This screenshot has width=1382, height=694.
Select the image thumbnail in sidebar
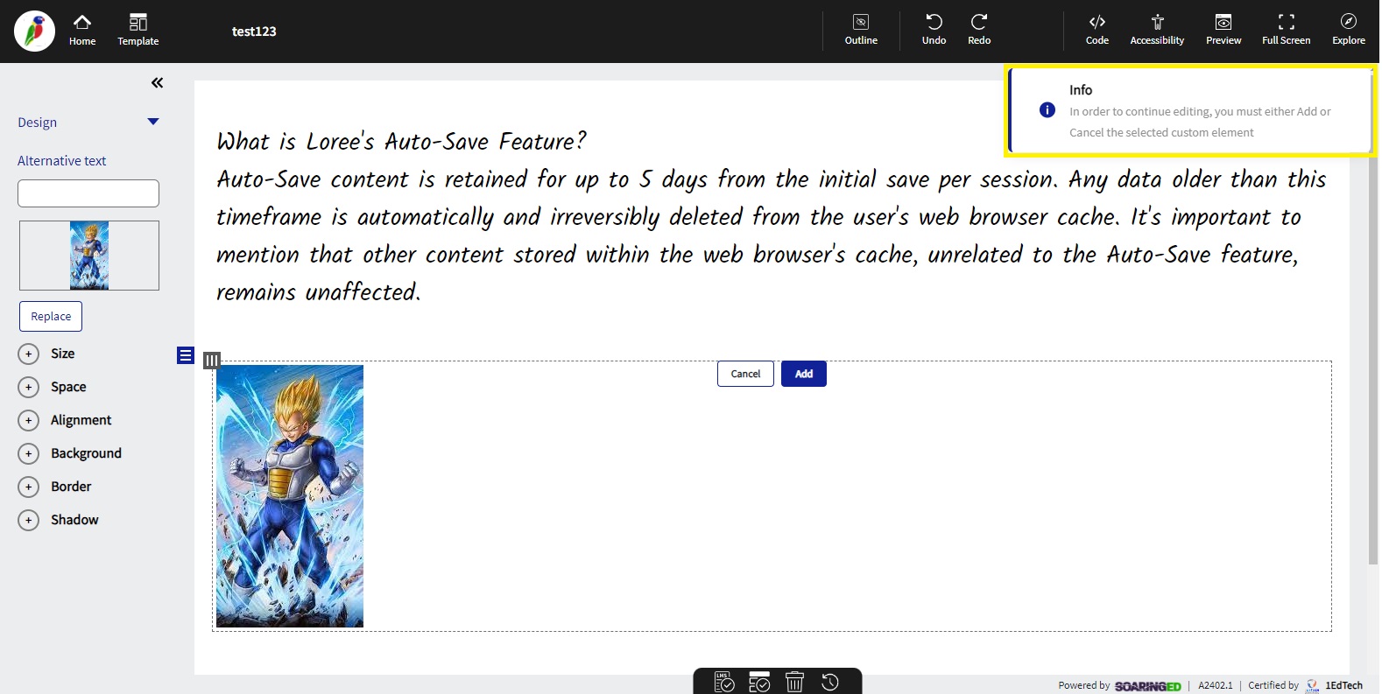click(89, 256)
